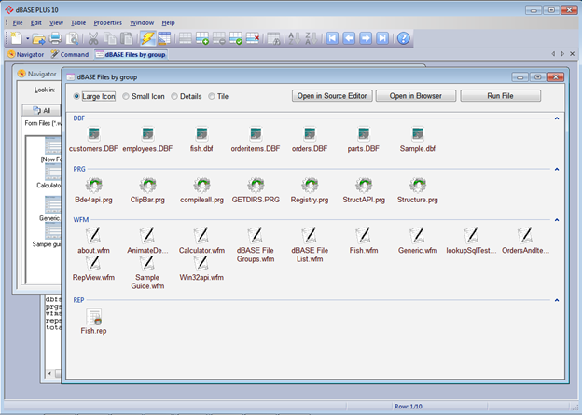The height and width of the screenshot is (415, 582).
Task: Click the Run File button
Action: point(500,96)
